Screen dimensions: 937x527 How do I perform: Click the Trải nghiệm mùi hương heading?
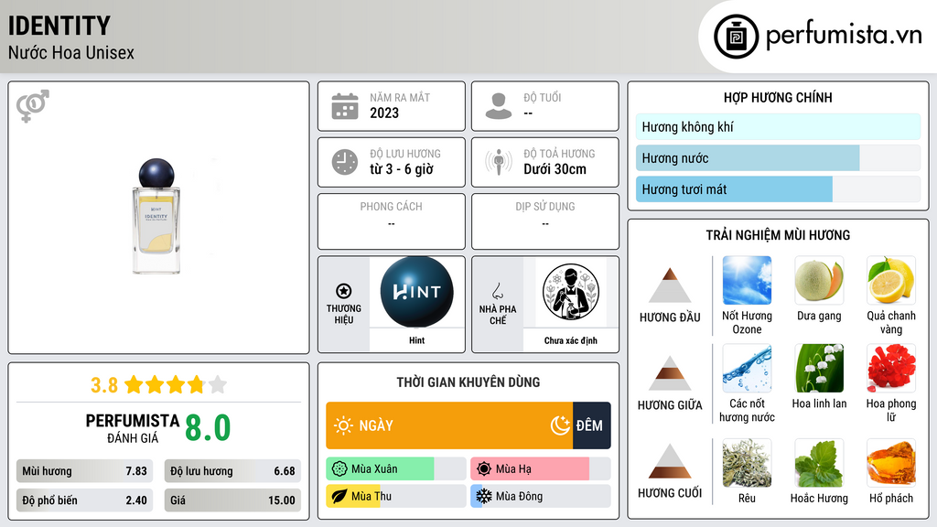coord(778,235)
